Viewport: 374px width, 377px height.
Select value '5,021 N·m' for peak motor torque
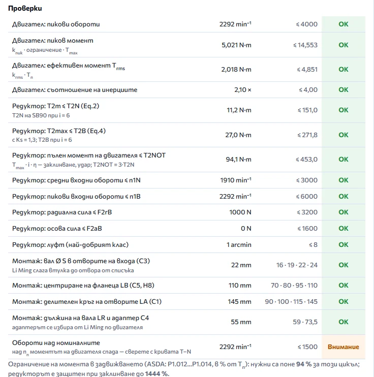[x=236, y=45]
